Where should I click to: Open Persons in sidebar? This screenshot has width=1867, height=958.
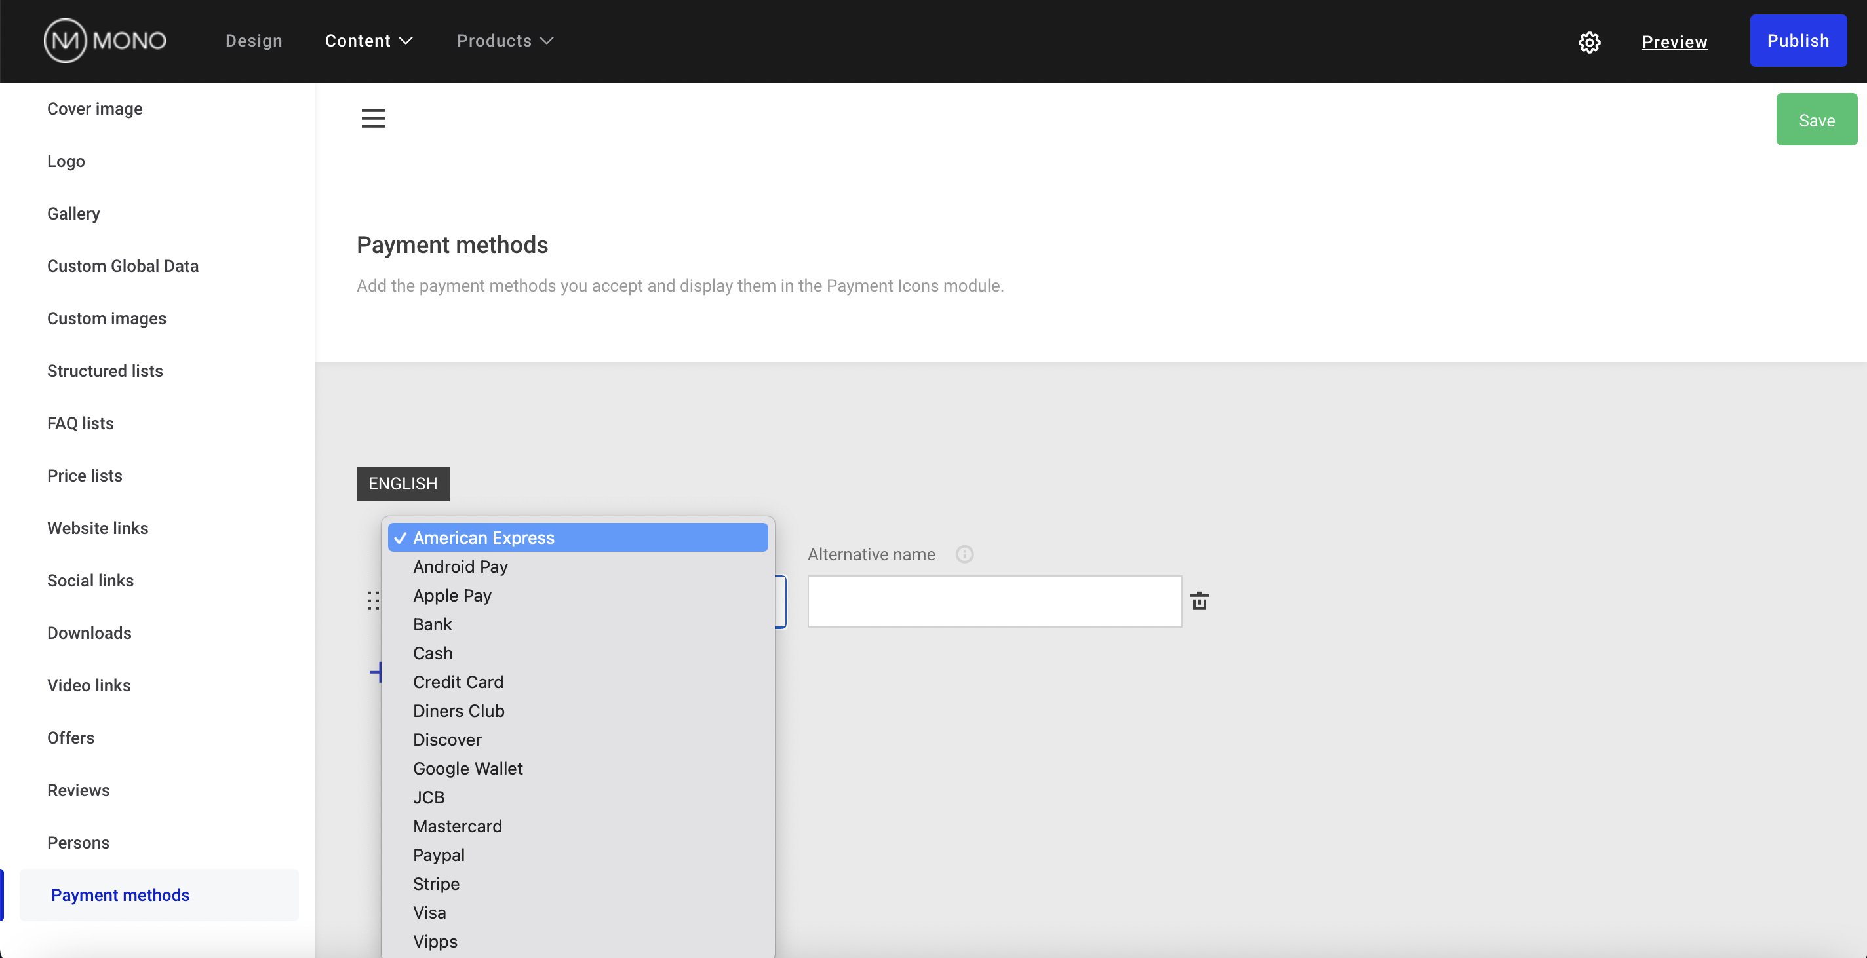pos(78,843)
